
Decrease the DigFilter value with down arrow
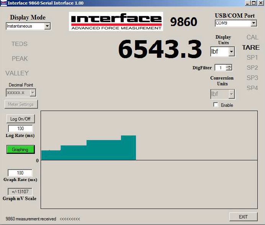[229, 69]
